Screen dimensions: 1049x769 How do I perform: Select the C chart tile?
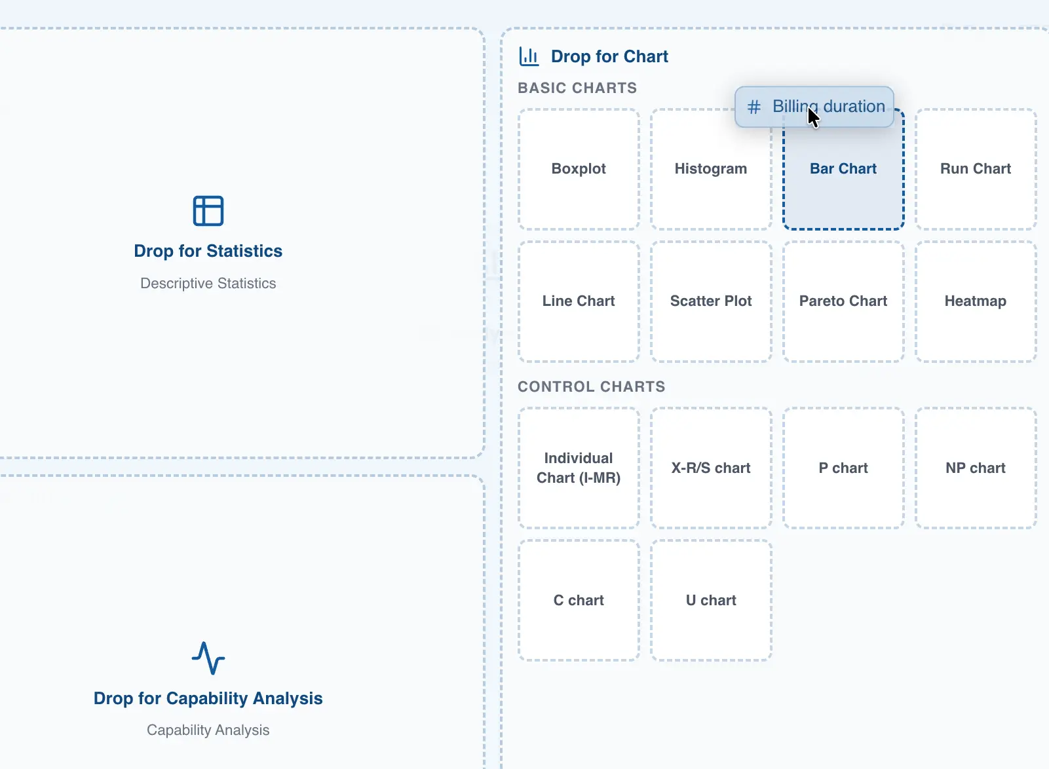point(579,600)
